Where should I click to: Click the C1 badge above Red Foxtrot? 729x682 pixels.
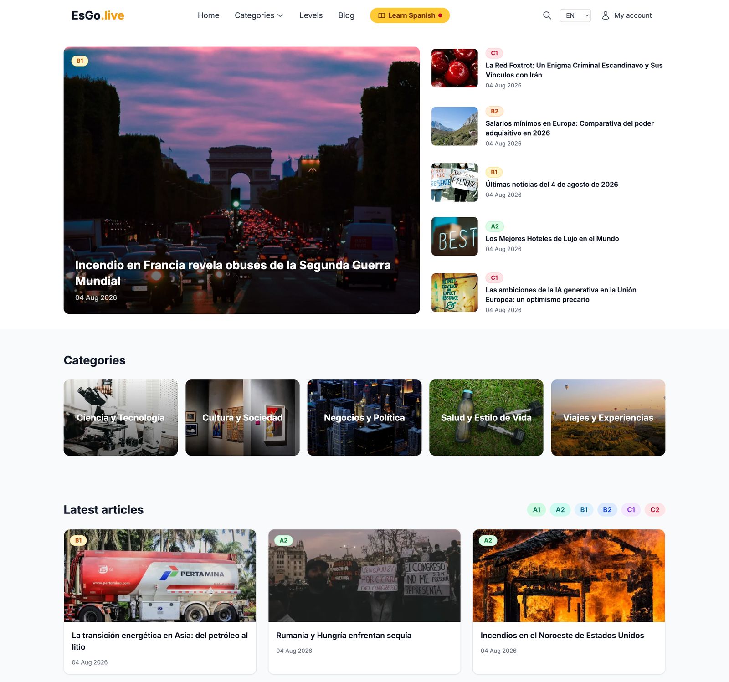coord(494,53)
